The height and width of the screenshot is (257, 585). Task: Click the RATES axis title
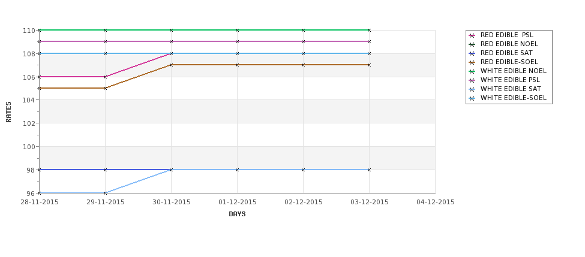tap(8, 112)
